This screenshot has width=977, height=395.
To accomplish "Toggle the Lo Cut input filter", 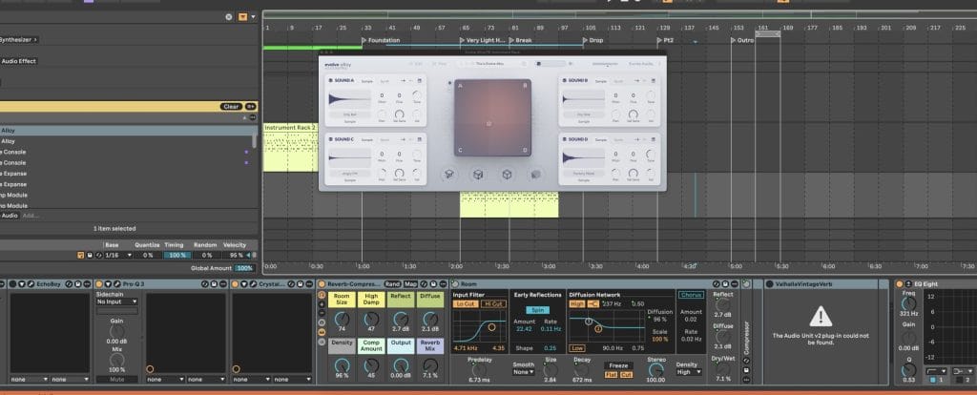I will (x=465, y=303).
